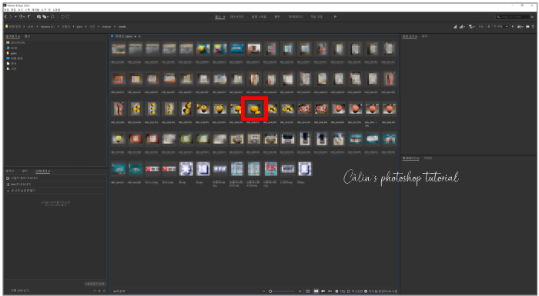Screen dimensions: 539x296
Task: Rotate image counterclockwise icon
Action: coord(62,16)
